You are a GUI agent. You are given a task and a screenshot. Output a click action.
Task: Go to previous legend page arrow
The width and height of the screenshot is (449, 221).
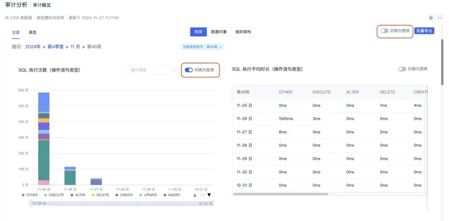pyautogui.click(x=195, y=195)
